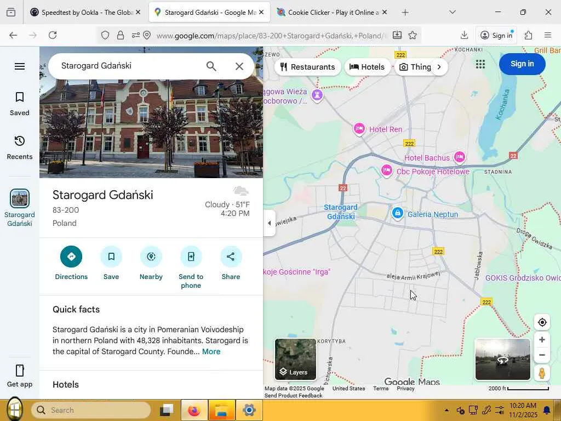Open Saved places in sidebar

point(20,104)
